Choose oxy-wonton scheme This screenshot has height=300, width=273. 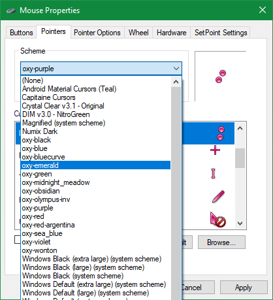(x=96, y=250)
